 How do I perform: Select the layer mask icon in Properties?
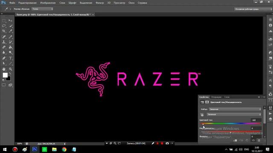[207, 102]
